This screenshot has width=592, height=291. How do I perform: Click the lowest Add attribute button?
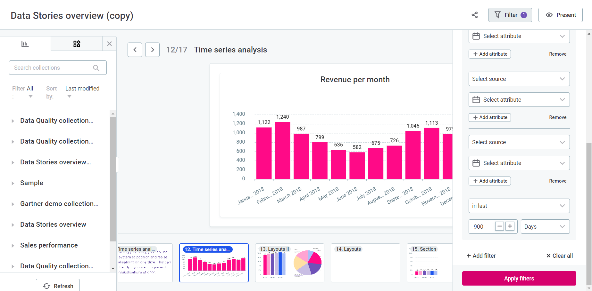pyautogui.click(x=490, y=181)
